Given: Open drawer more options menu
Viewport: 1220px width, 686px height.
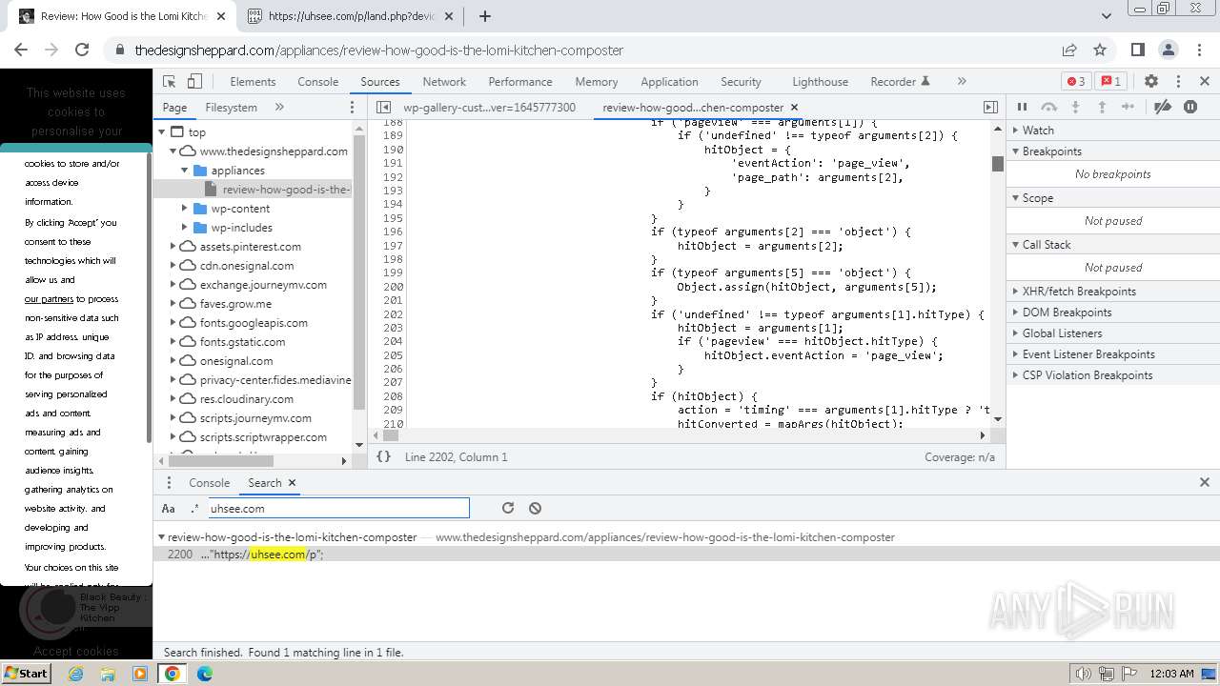Looking at the screenshot, I should (x=169, y=483).
